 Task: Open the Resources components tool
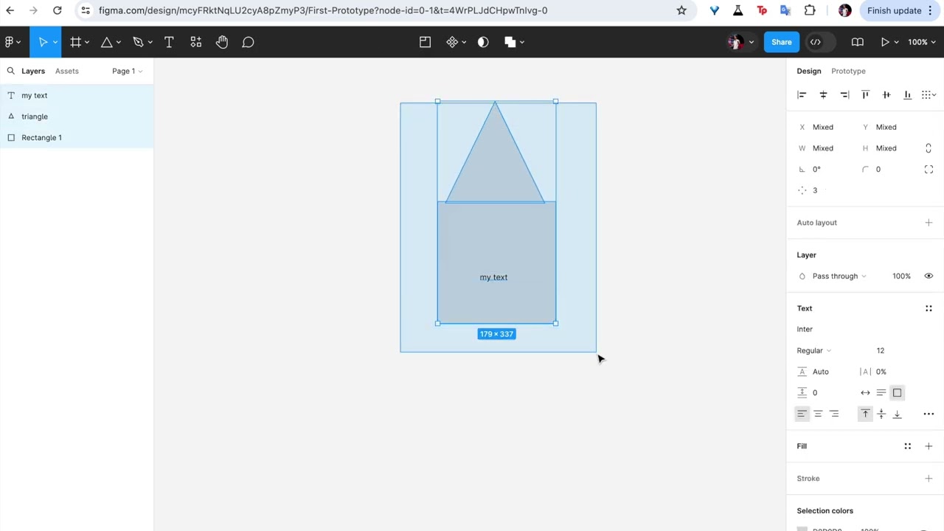tap(195, 42)
